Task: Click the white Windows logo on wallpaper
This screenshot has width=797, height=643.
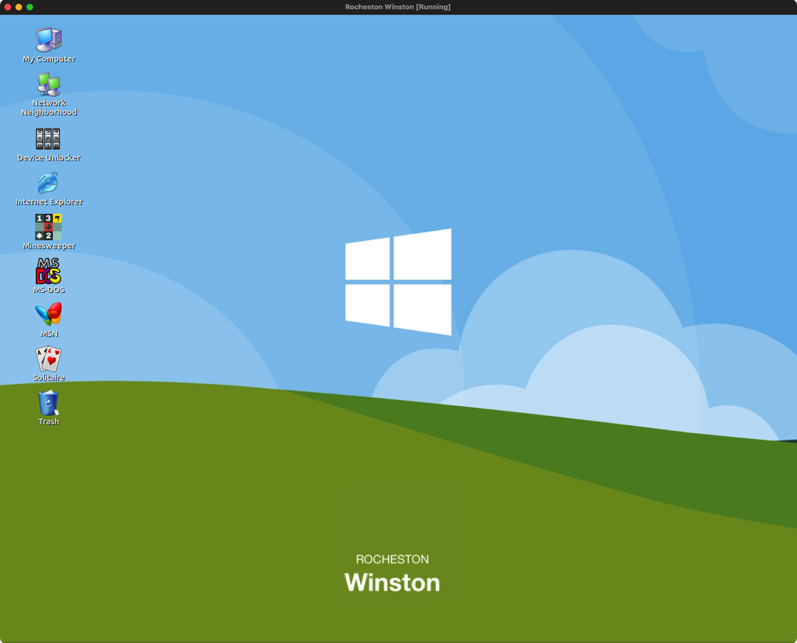Action: tap(398, 282)
